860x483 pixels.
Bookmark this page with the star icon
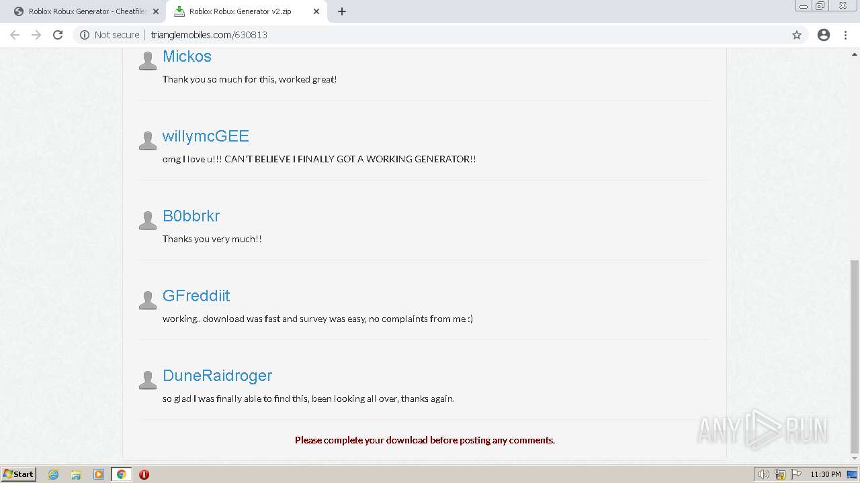tap(797, 35)
